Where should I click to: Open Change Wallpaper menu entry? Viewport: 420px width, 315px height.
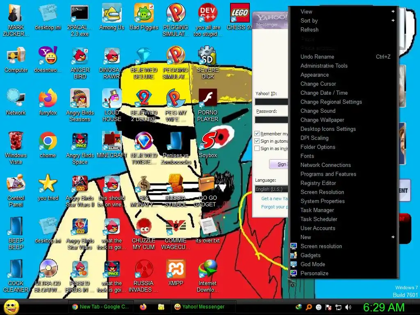pyautogui.click(x=344, y=120)
